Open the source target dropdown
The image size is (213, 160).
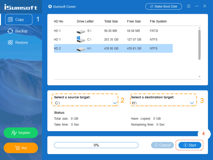[x=85, y=103]
